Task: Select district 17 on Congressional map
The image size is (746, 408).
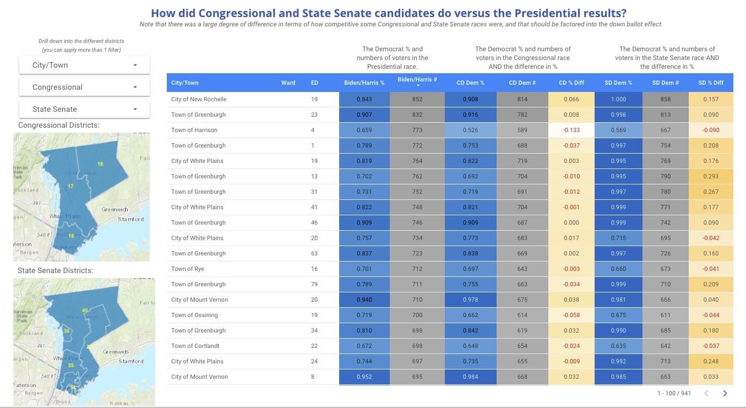Action: coord(70,186)
